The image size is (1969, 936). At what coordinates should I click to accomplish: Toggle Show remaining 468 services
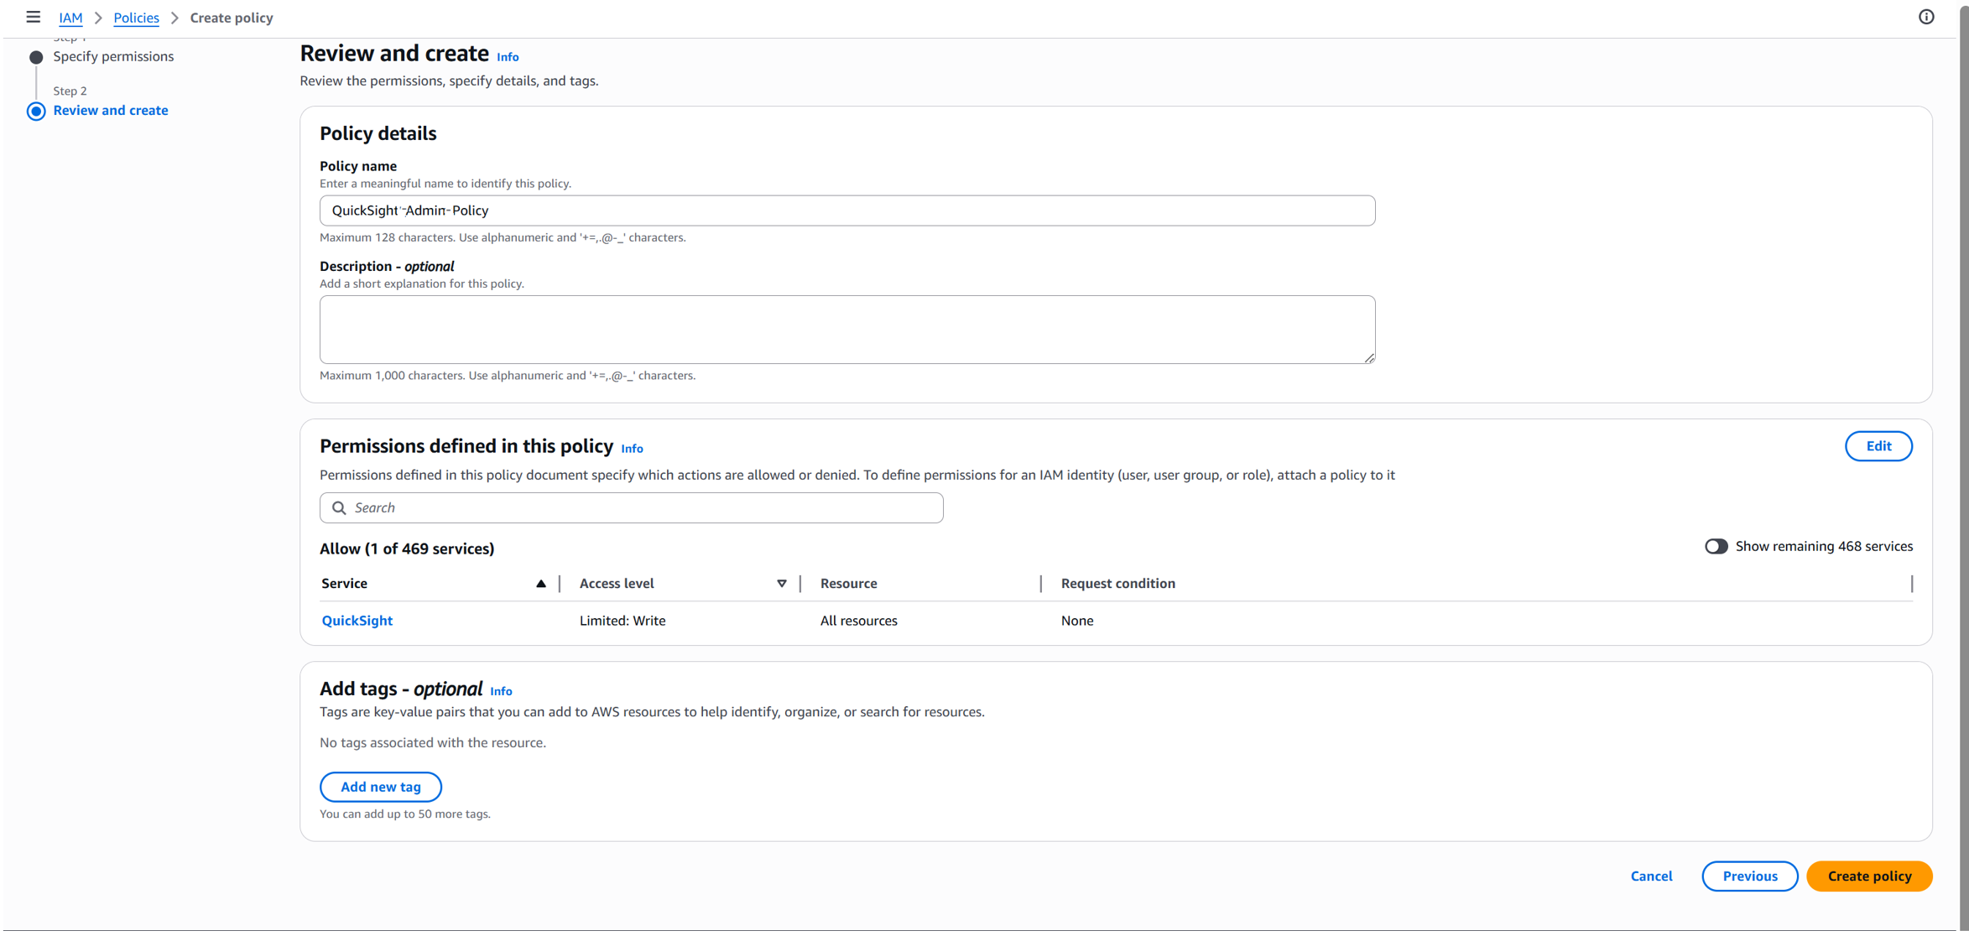click(1716, 546)
